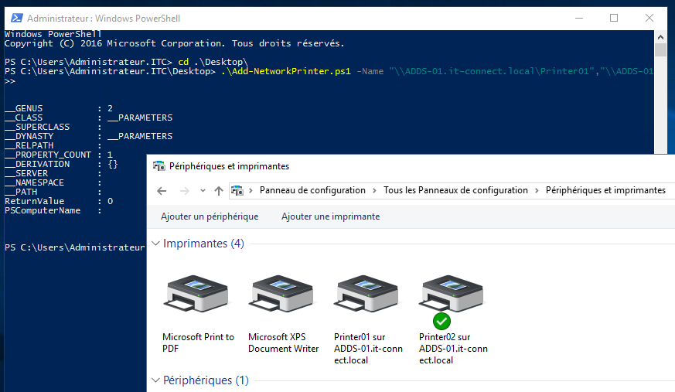675x392 pixels.
Task: Navigate to Panneau de configuration breadcrumb
Action: pyautogui.click(x=312, y=190)
